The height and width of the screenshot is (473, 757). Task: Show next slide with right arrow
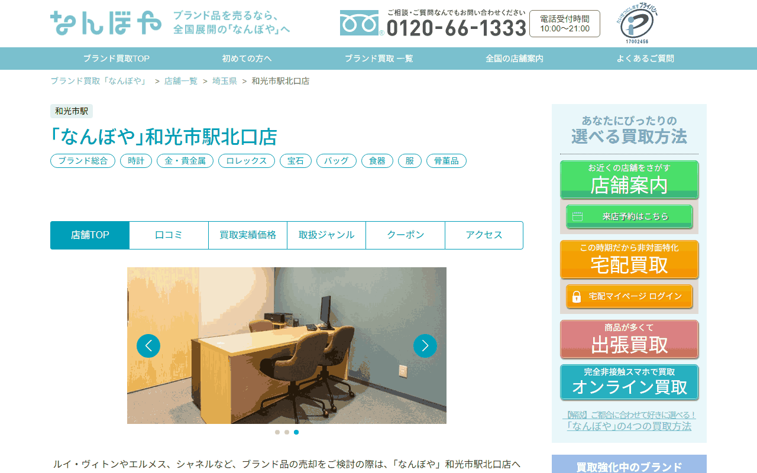[425, 346]
